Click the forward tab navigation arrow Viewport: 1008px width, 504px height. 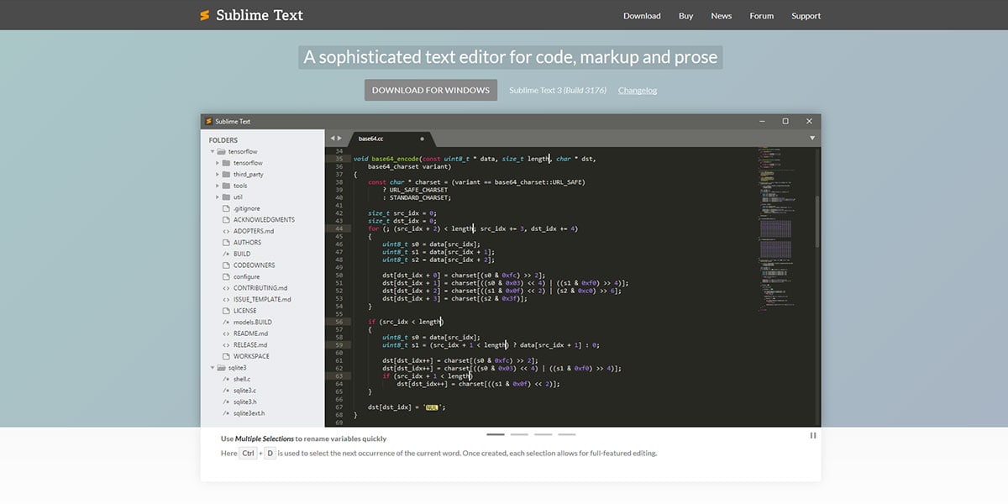(x=340, y=138)
